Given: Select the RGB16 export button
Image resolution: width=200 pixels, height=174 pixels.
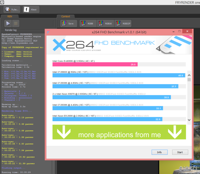Looking at the screenshot, I should pos(105,23).
